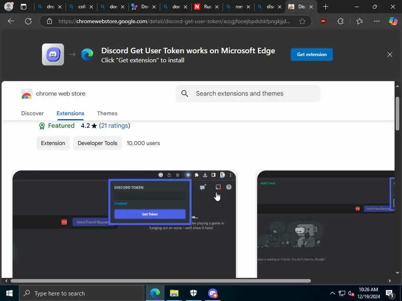This screenshot has width=402, height=301.
Task: Refresh the current page
Action: [x=28, y=21]
